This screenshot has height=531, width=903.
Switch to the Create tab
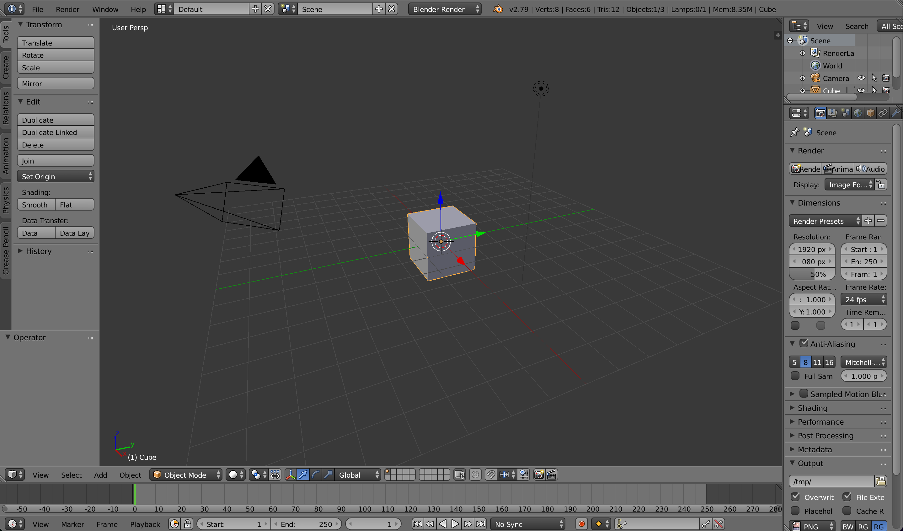[6, 67]
